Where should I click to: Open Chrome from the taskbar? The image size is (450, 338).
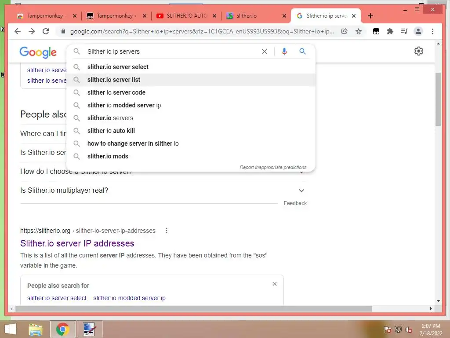pyautogui.click(x=62, y=329)
